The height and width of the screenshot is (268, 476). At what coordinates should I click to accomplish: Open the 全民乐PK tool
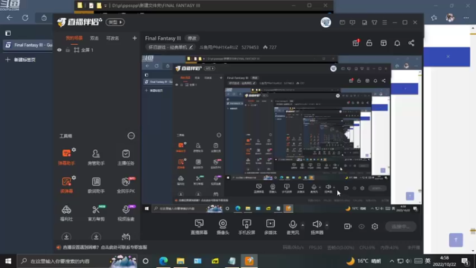point(126,185)
